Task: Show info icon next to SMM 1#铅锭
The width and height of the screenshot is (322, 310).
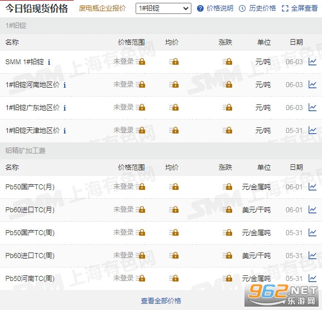Action: [49, 62]
